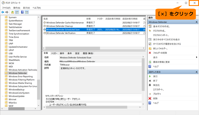The width and height of the screenshot is (199, 115).
Task: Click 無効化 down-arrow icon
Action: [150, 85]
